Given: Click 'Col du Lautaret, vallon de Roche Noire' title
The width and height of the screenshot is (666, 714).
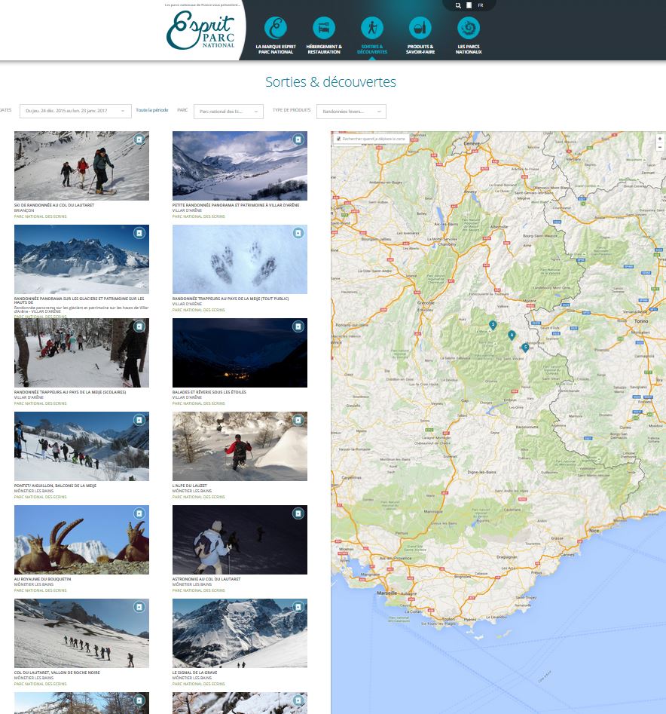Looking at the screenshot, I should (57, 672).
